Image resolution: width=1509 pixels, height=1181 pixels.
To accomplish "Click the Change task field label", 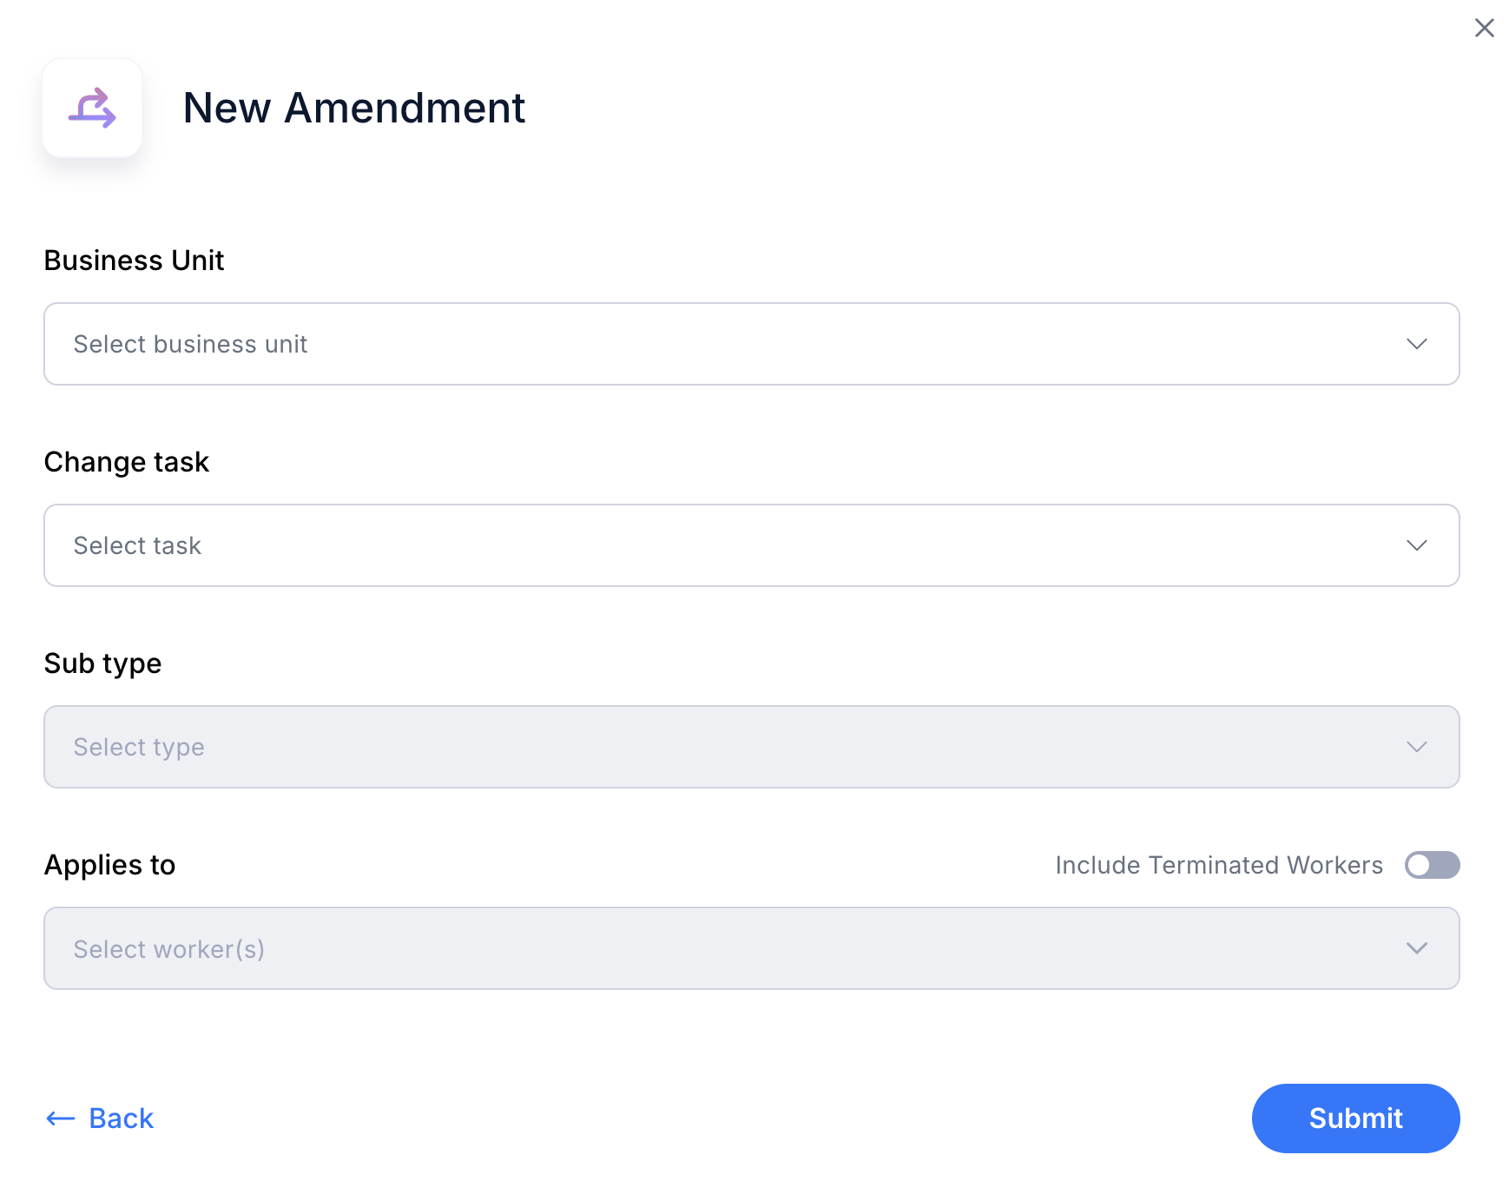I will click(x=126, y=462).
